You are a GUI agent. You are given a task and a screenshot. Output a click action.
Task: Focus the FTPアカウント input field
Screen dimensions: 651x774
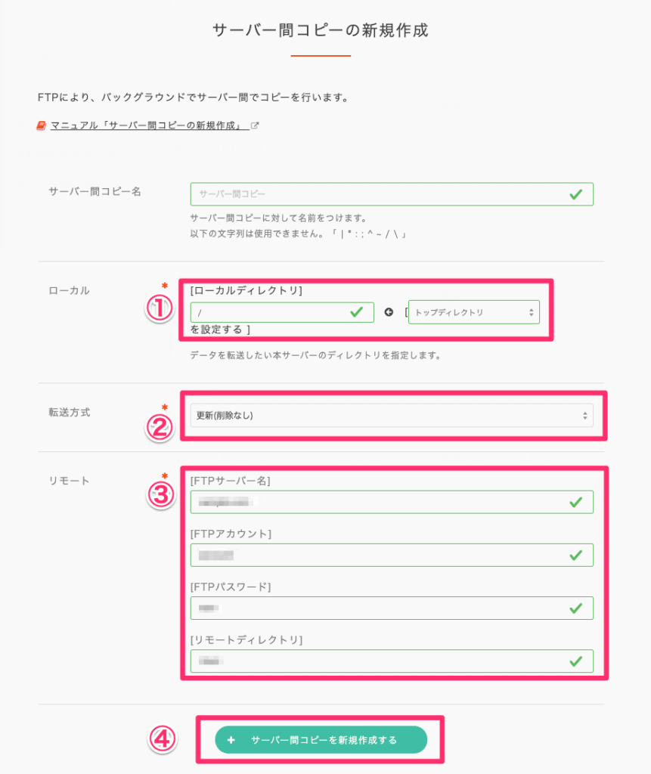392,556
